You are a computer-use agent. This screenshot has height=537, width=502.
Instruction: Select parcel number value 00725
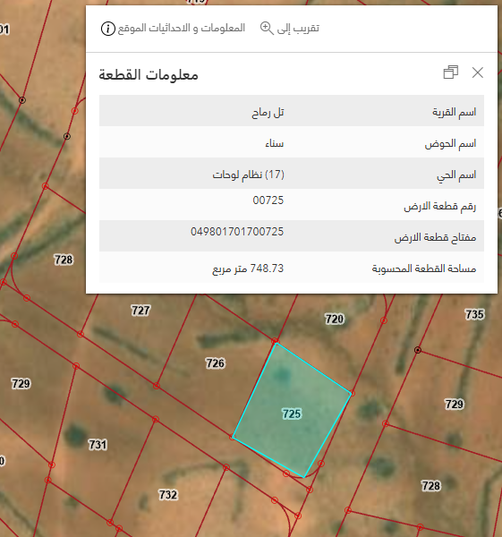268,200
